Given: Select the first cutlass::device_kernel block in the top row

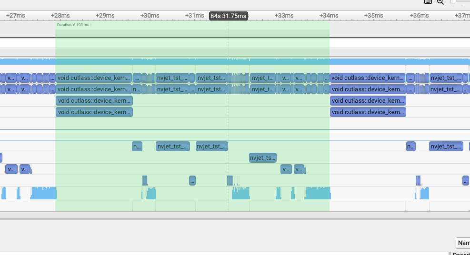Looking at the screenshot, I should coord(94,78).
